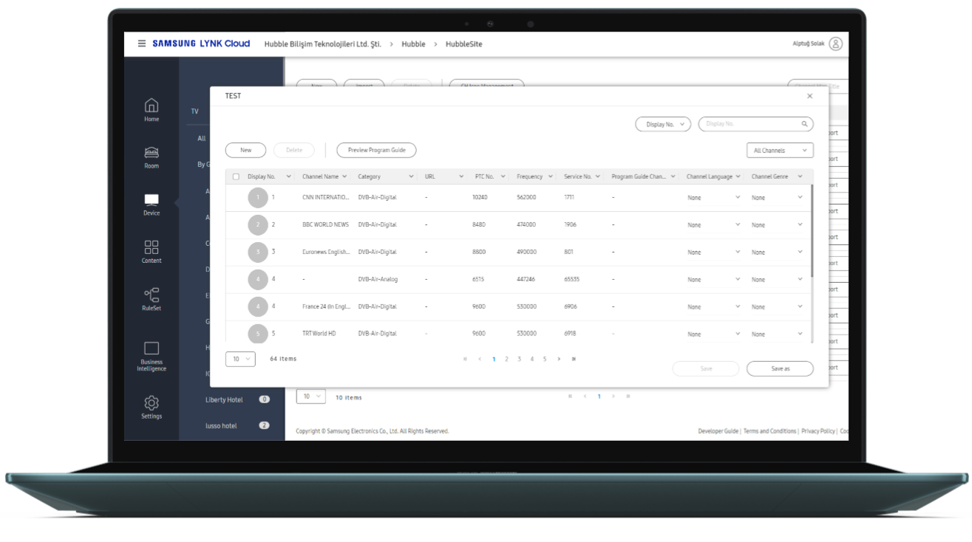The height and width of the screenshot is (542, 972).
Task: Open the RuleSet section icon
Action: (152, 298)
